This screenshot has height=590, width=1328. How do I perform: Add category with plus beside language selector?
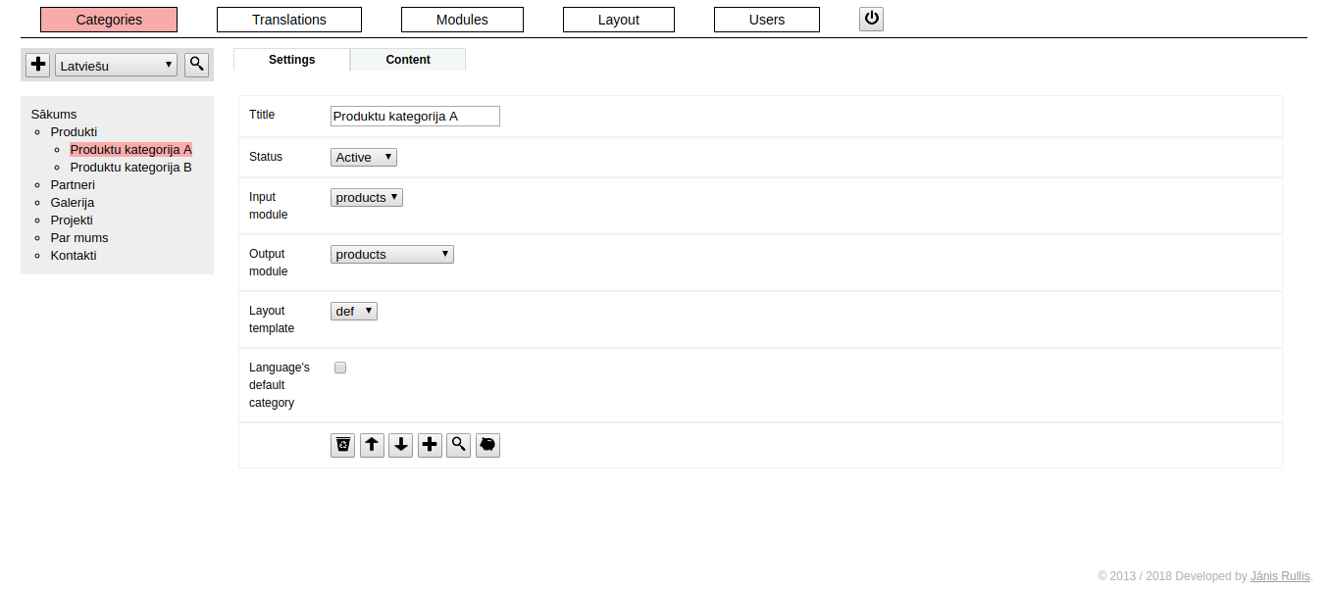pyautogui.click(x=38, y=65)
